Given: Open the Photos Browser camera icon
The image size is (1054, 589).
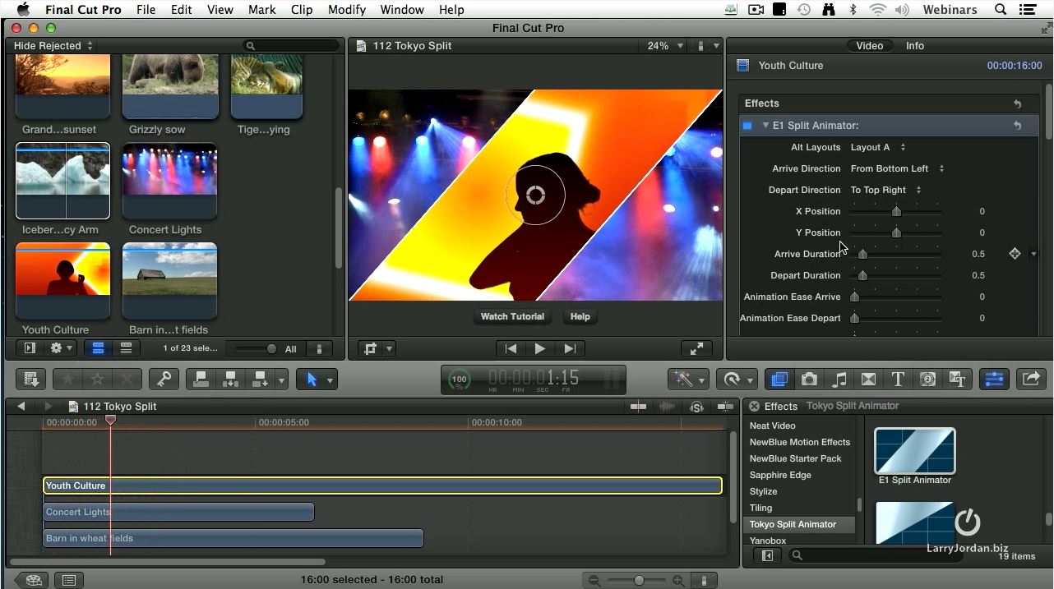Looking at the screenshot, I should [810, 379].
